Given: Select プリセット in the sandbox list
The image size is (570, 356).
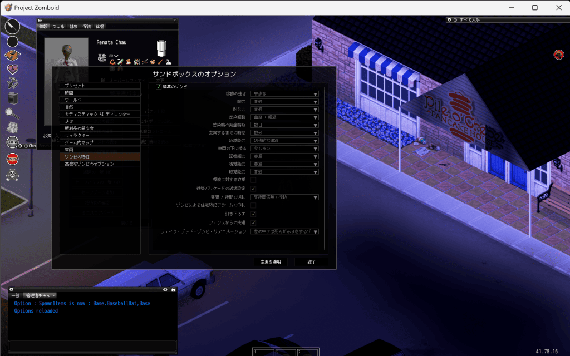Looking at the screenshot, I should [x=100, y=86].
